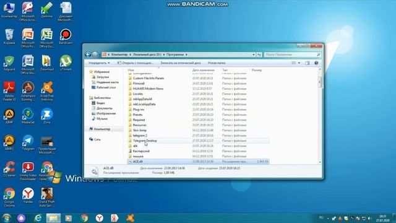Open Изображения library
This screenshot has width=396, height=223.
106,113
